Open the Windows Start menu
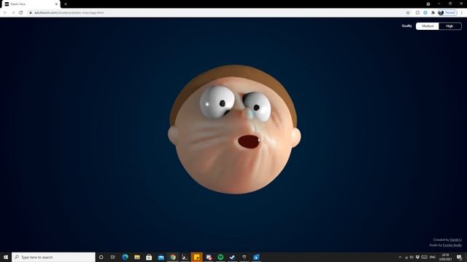467x262 pixels. coord(6,257)
